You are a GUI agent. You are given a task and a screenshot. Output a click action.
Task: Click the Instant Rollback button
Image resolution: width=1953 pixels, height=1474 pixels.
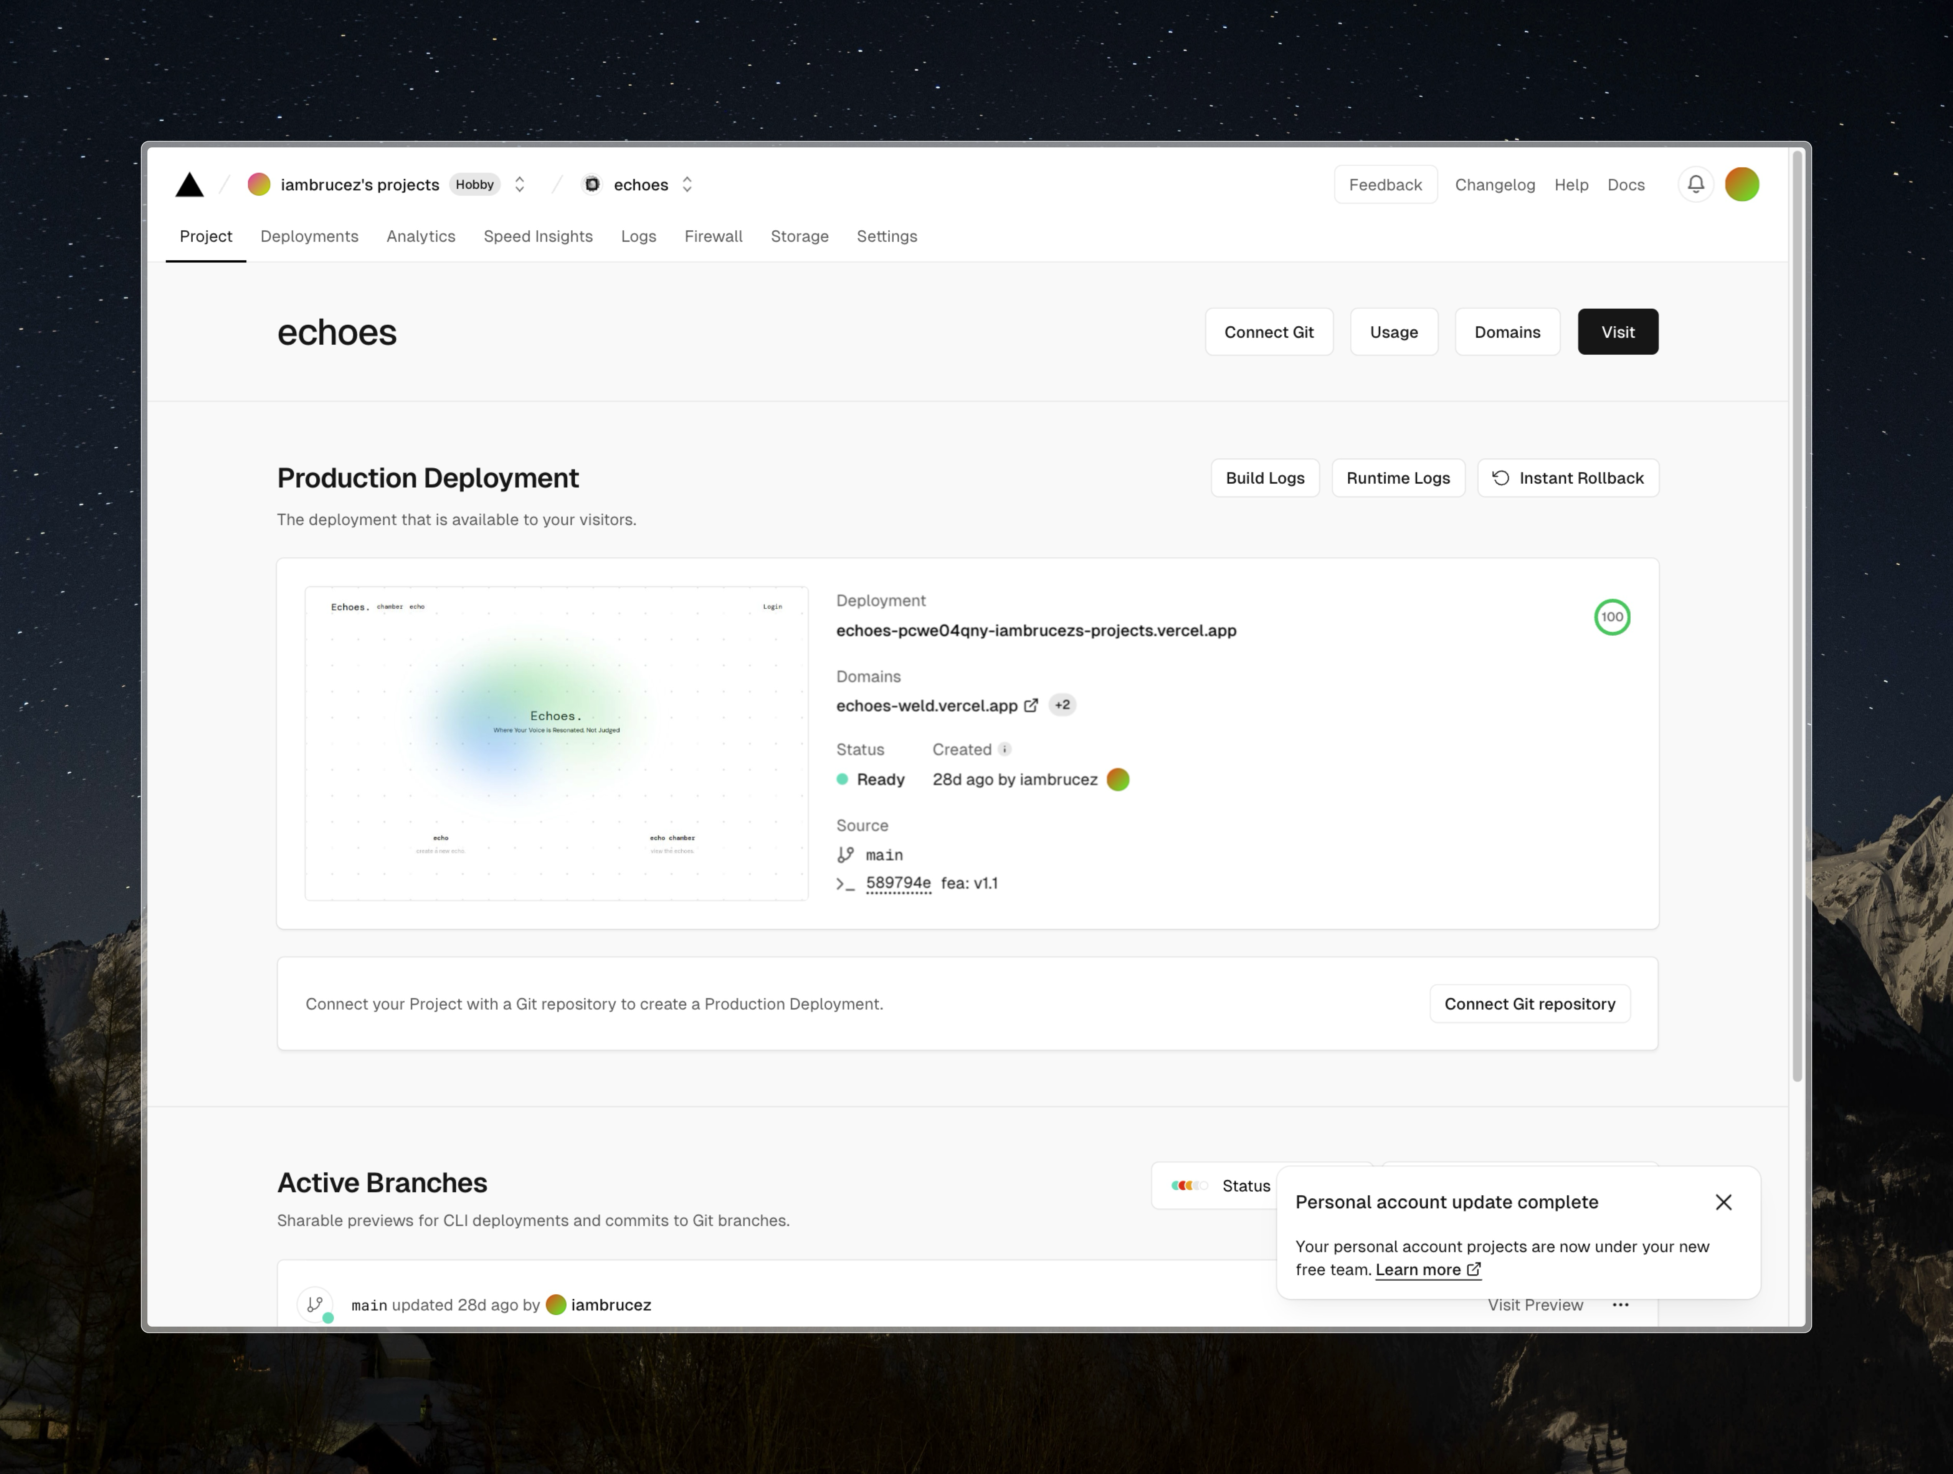click(1567, 478)
